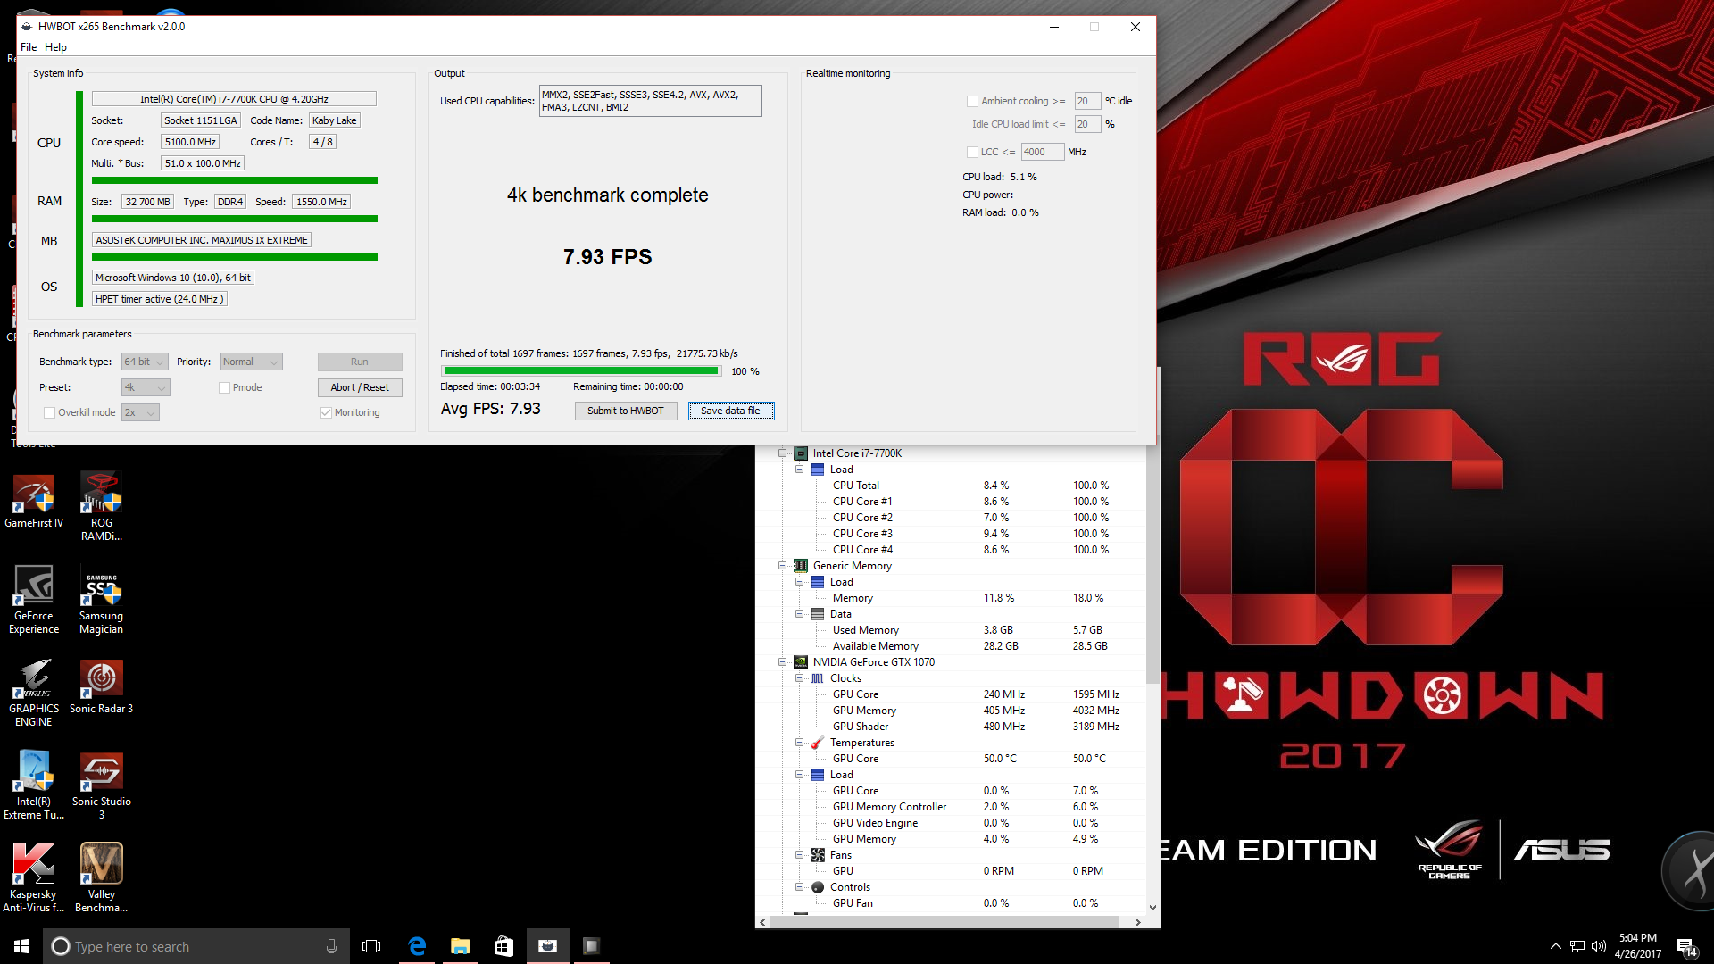The height and width of the screenshot is (964, 1714).
Task: Enable the Overkill mode checkbox
Action: (49, 412)
